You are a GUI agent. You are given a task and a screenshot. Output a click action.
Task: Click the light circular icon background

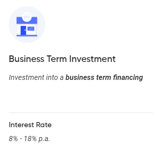pos(27,25)
